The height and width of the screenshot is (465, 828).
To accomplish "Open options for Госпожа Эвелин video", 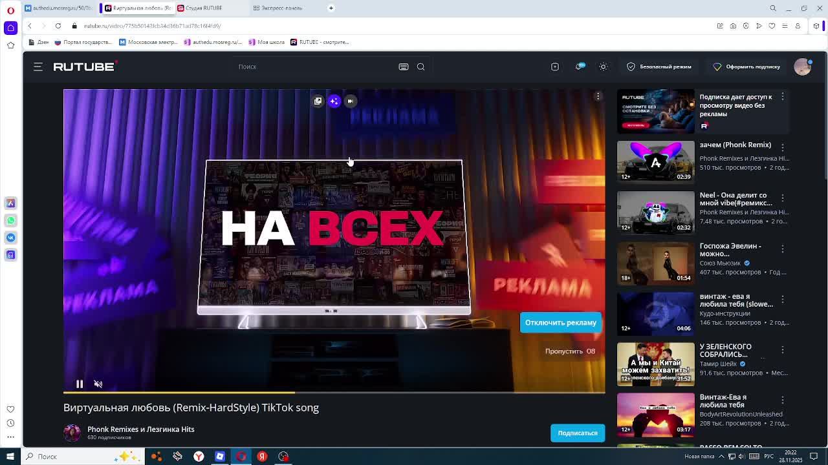I will coord(783,249).
